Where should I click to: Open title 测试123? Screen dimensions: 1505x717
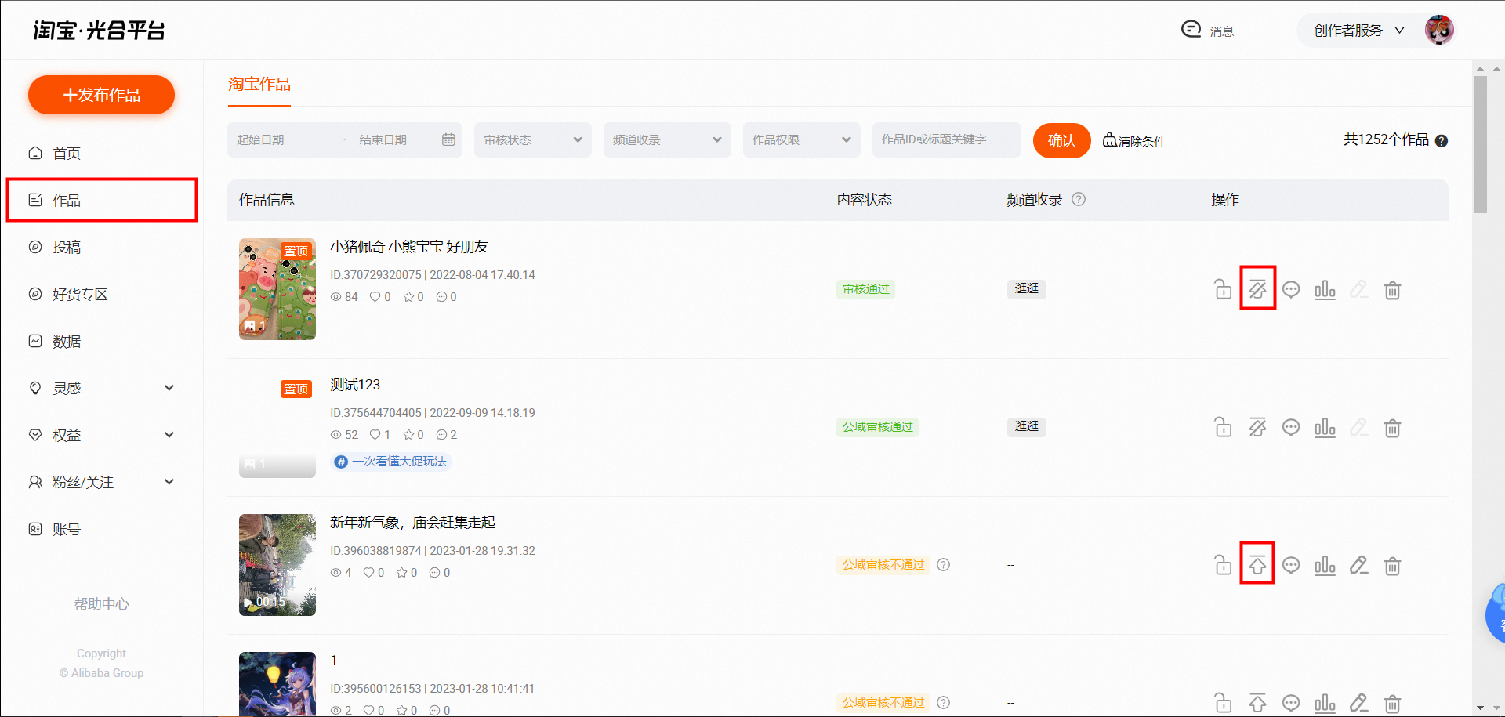pyautogui.click(x=355, y=385)
